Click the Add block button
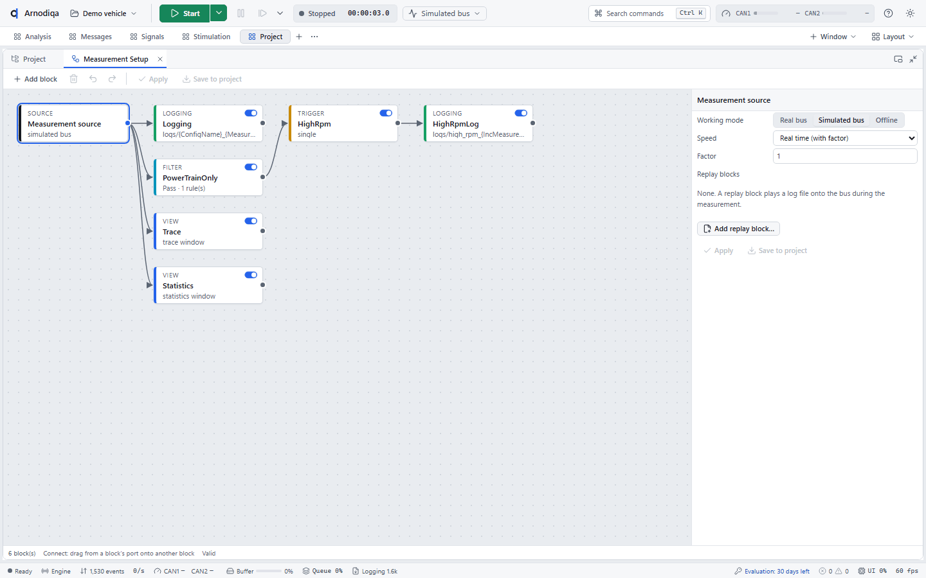This screenshot has width=926, height=578. click(x=35, y=79)
